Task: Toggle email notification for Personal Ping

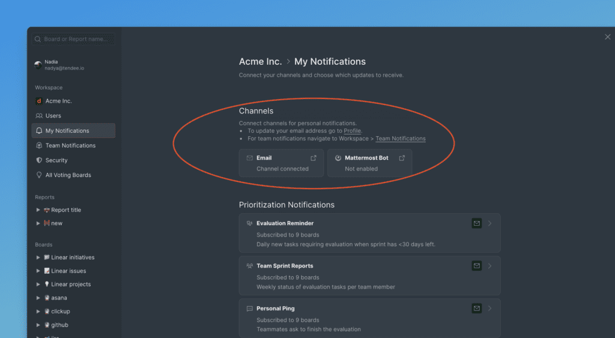Action: [476, 309]
